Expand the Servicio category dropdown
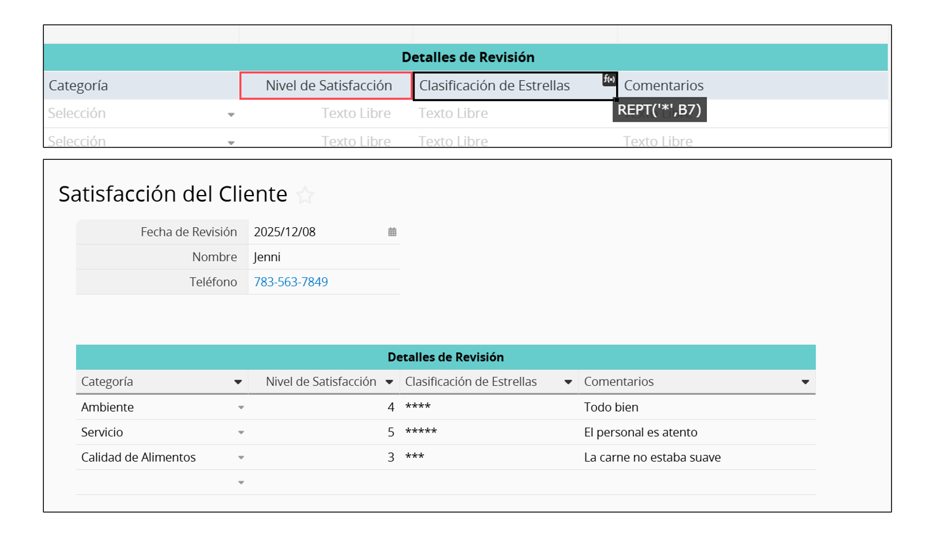Viewport: 925px width, 540px height. click(x=241, y=433)
